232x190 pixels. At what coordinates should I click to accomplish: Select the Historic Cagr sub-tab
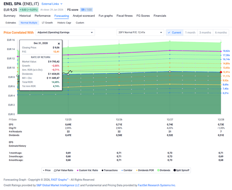(x=64, y=22)
